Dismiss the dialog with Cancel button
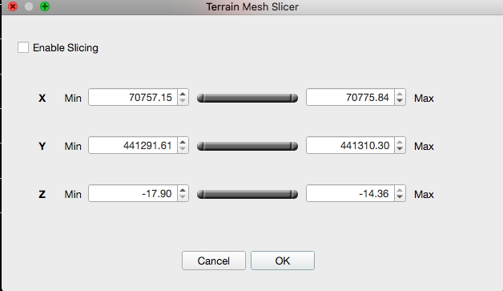The height and width of the screenshot is (291, 503). pyautogui.click(x=214, y=261)
